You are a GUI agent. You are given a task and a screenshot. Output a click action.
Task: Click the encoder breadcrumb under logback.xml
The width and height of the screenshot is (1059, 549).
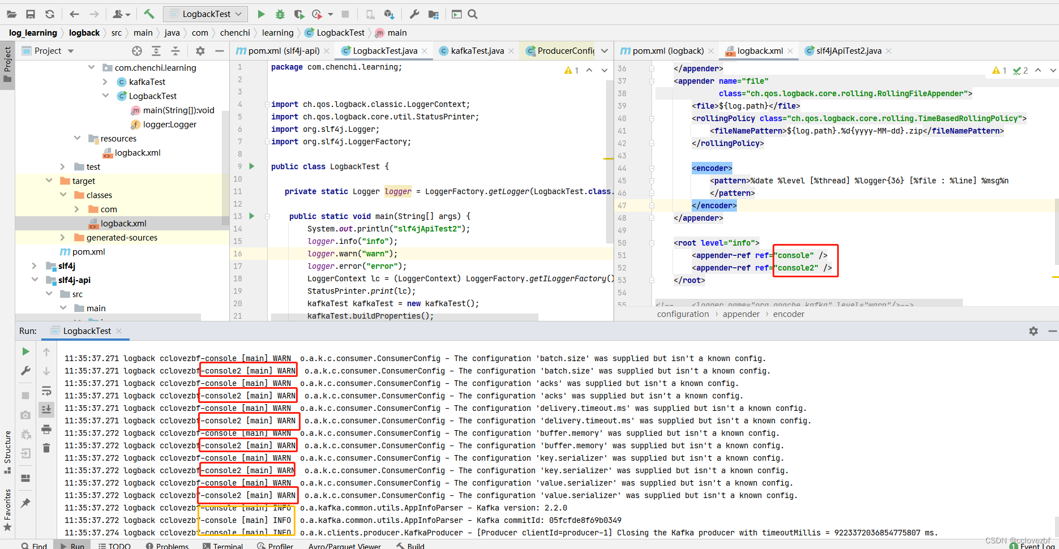pyautogui.click(x=788, y=314)
